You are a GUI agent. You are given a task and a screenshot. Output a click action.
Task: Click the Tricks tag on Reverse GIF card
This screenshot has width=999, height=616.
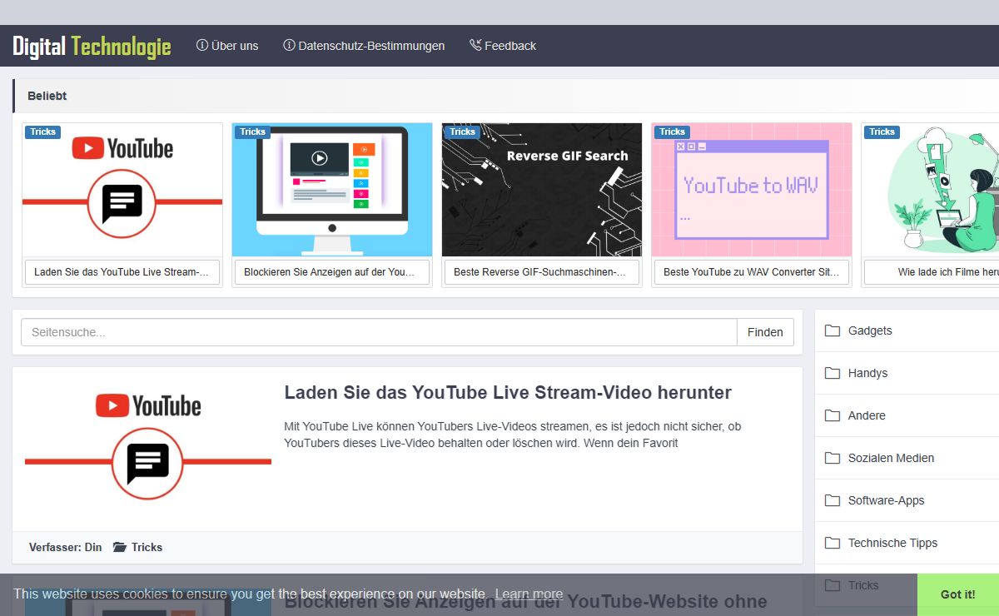[462, 132]
